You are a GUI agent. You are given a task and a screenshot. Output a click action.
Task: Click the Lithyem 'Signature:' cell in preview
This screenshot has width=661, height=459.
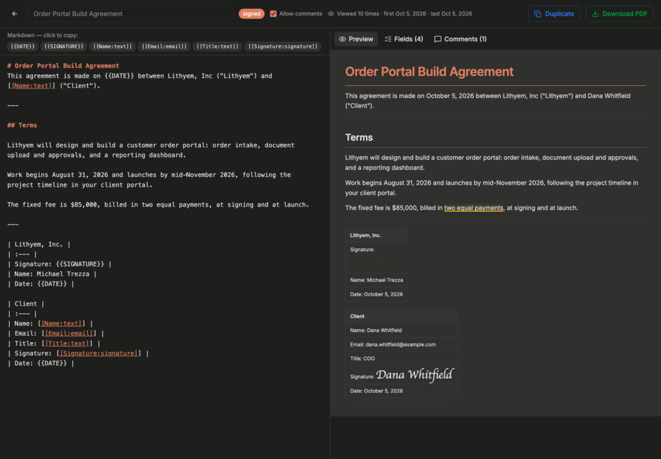click(376, 258)
